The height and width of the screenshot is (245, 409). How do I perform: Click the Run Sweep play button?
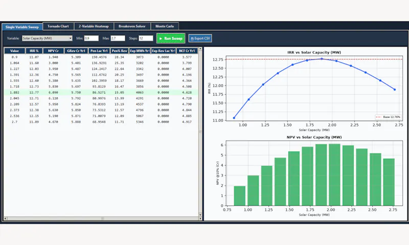pyautogui.click(x=171, y=38)
